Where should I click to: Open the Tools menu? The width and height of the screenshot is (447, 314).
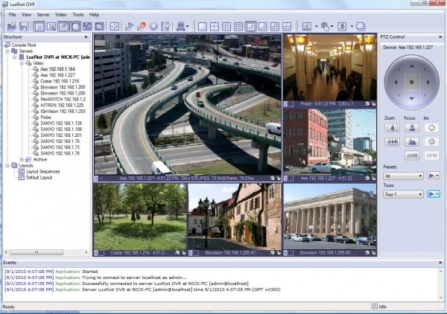(x=78, y=14)
